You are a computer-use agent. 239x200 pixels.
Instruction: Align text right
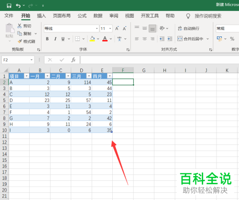[152, 39]
